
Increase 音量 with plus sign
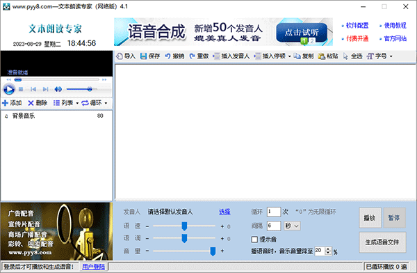222,251
